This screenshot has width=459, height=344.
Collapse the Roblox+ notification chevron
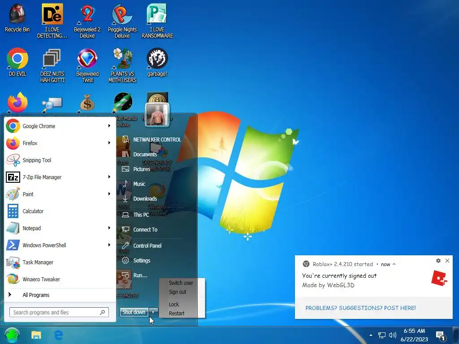[x=394, y=264]
